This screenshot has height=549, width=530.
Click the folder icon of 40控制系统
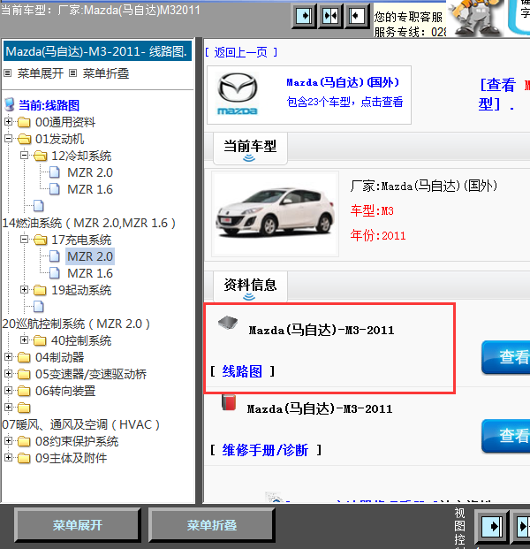pyautogui.click(x=40, y=340)
